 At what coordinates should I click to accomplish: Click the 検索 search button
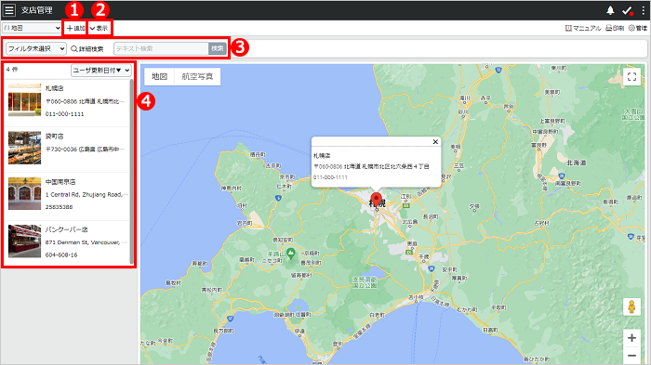218,48
